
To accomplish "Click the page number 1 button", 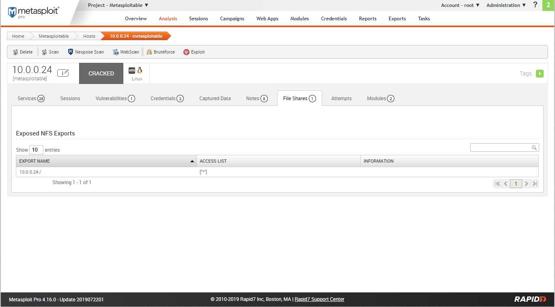I will coord(516,184).
